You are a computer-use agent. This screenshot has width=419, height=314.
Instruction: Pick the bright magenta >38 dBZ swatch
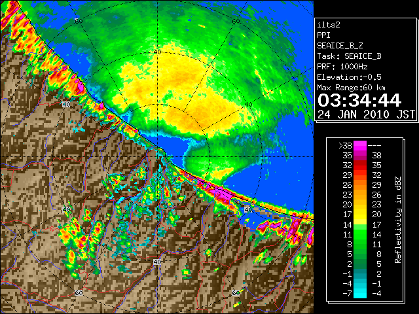(x=360, y=145)
